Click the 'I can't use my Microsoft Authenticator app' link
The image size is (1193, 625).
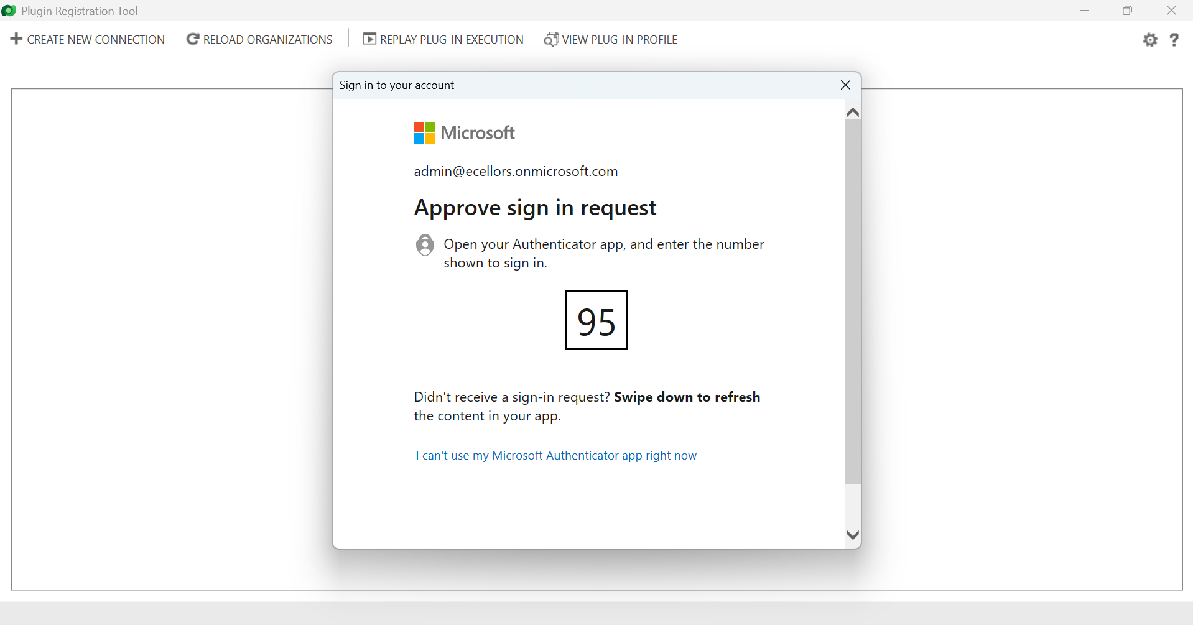point(555,455)
